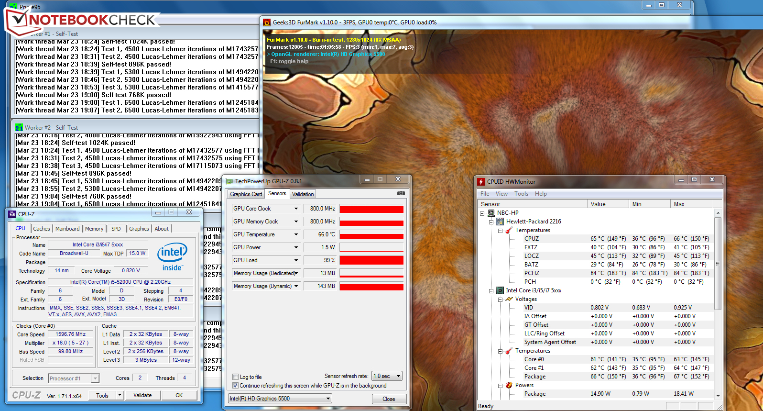
Task: Open the Sensor refresh rate dropdown
Action: (398, 376)
